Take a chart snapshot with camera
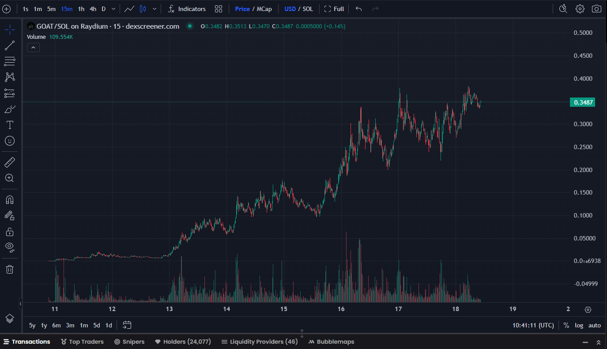The height and width of the screenshot is (349, 607). click(596, 9)
